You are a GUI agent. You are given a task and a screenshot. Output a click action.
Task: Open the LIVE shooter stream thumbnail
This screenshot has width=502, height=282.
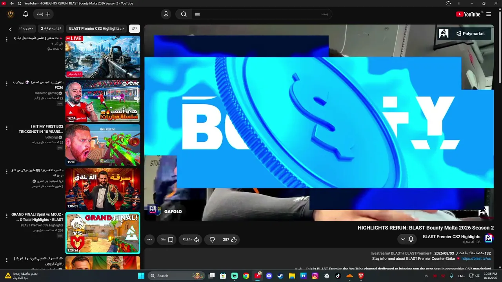[x=103, y=57]
